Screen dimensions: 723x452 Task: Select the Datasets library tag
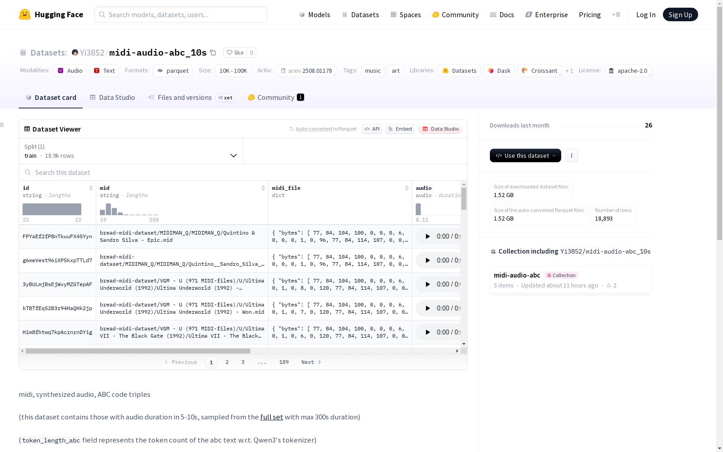click(x=460, y=71)
